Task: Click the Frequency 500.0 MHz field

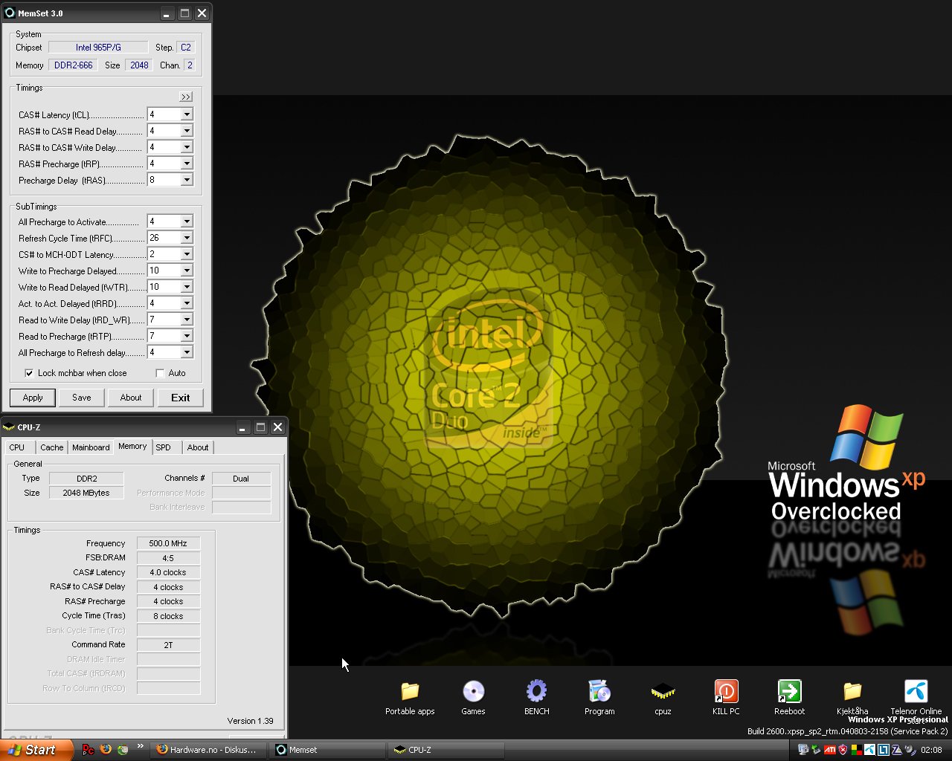Action: (168, 543)
